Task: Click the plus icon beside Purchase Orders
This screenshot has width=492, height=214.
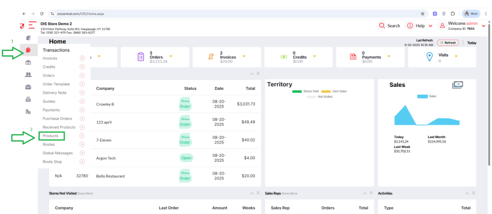Action: coord(82,119)
